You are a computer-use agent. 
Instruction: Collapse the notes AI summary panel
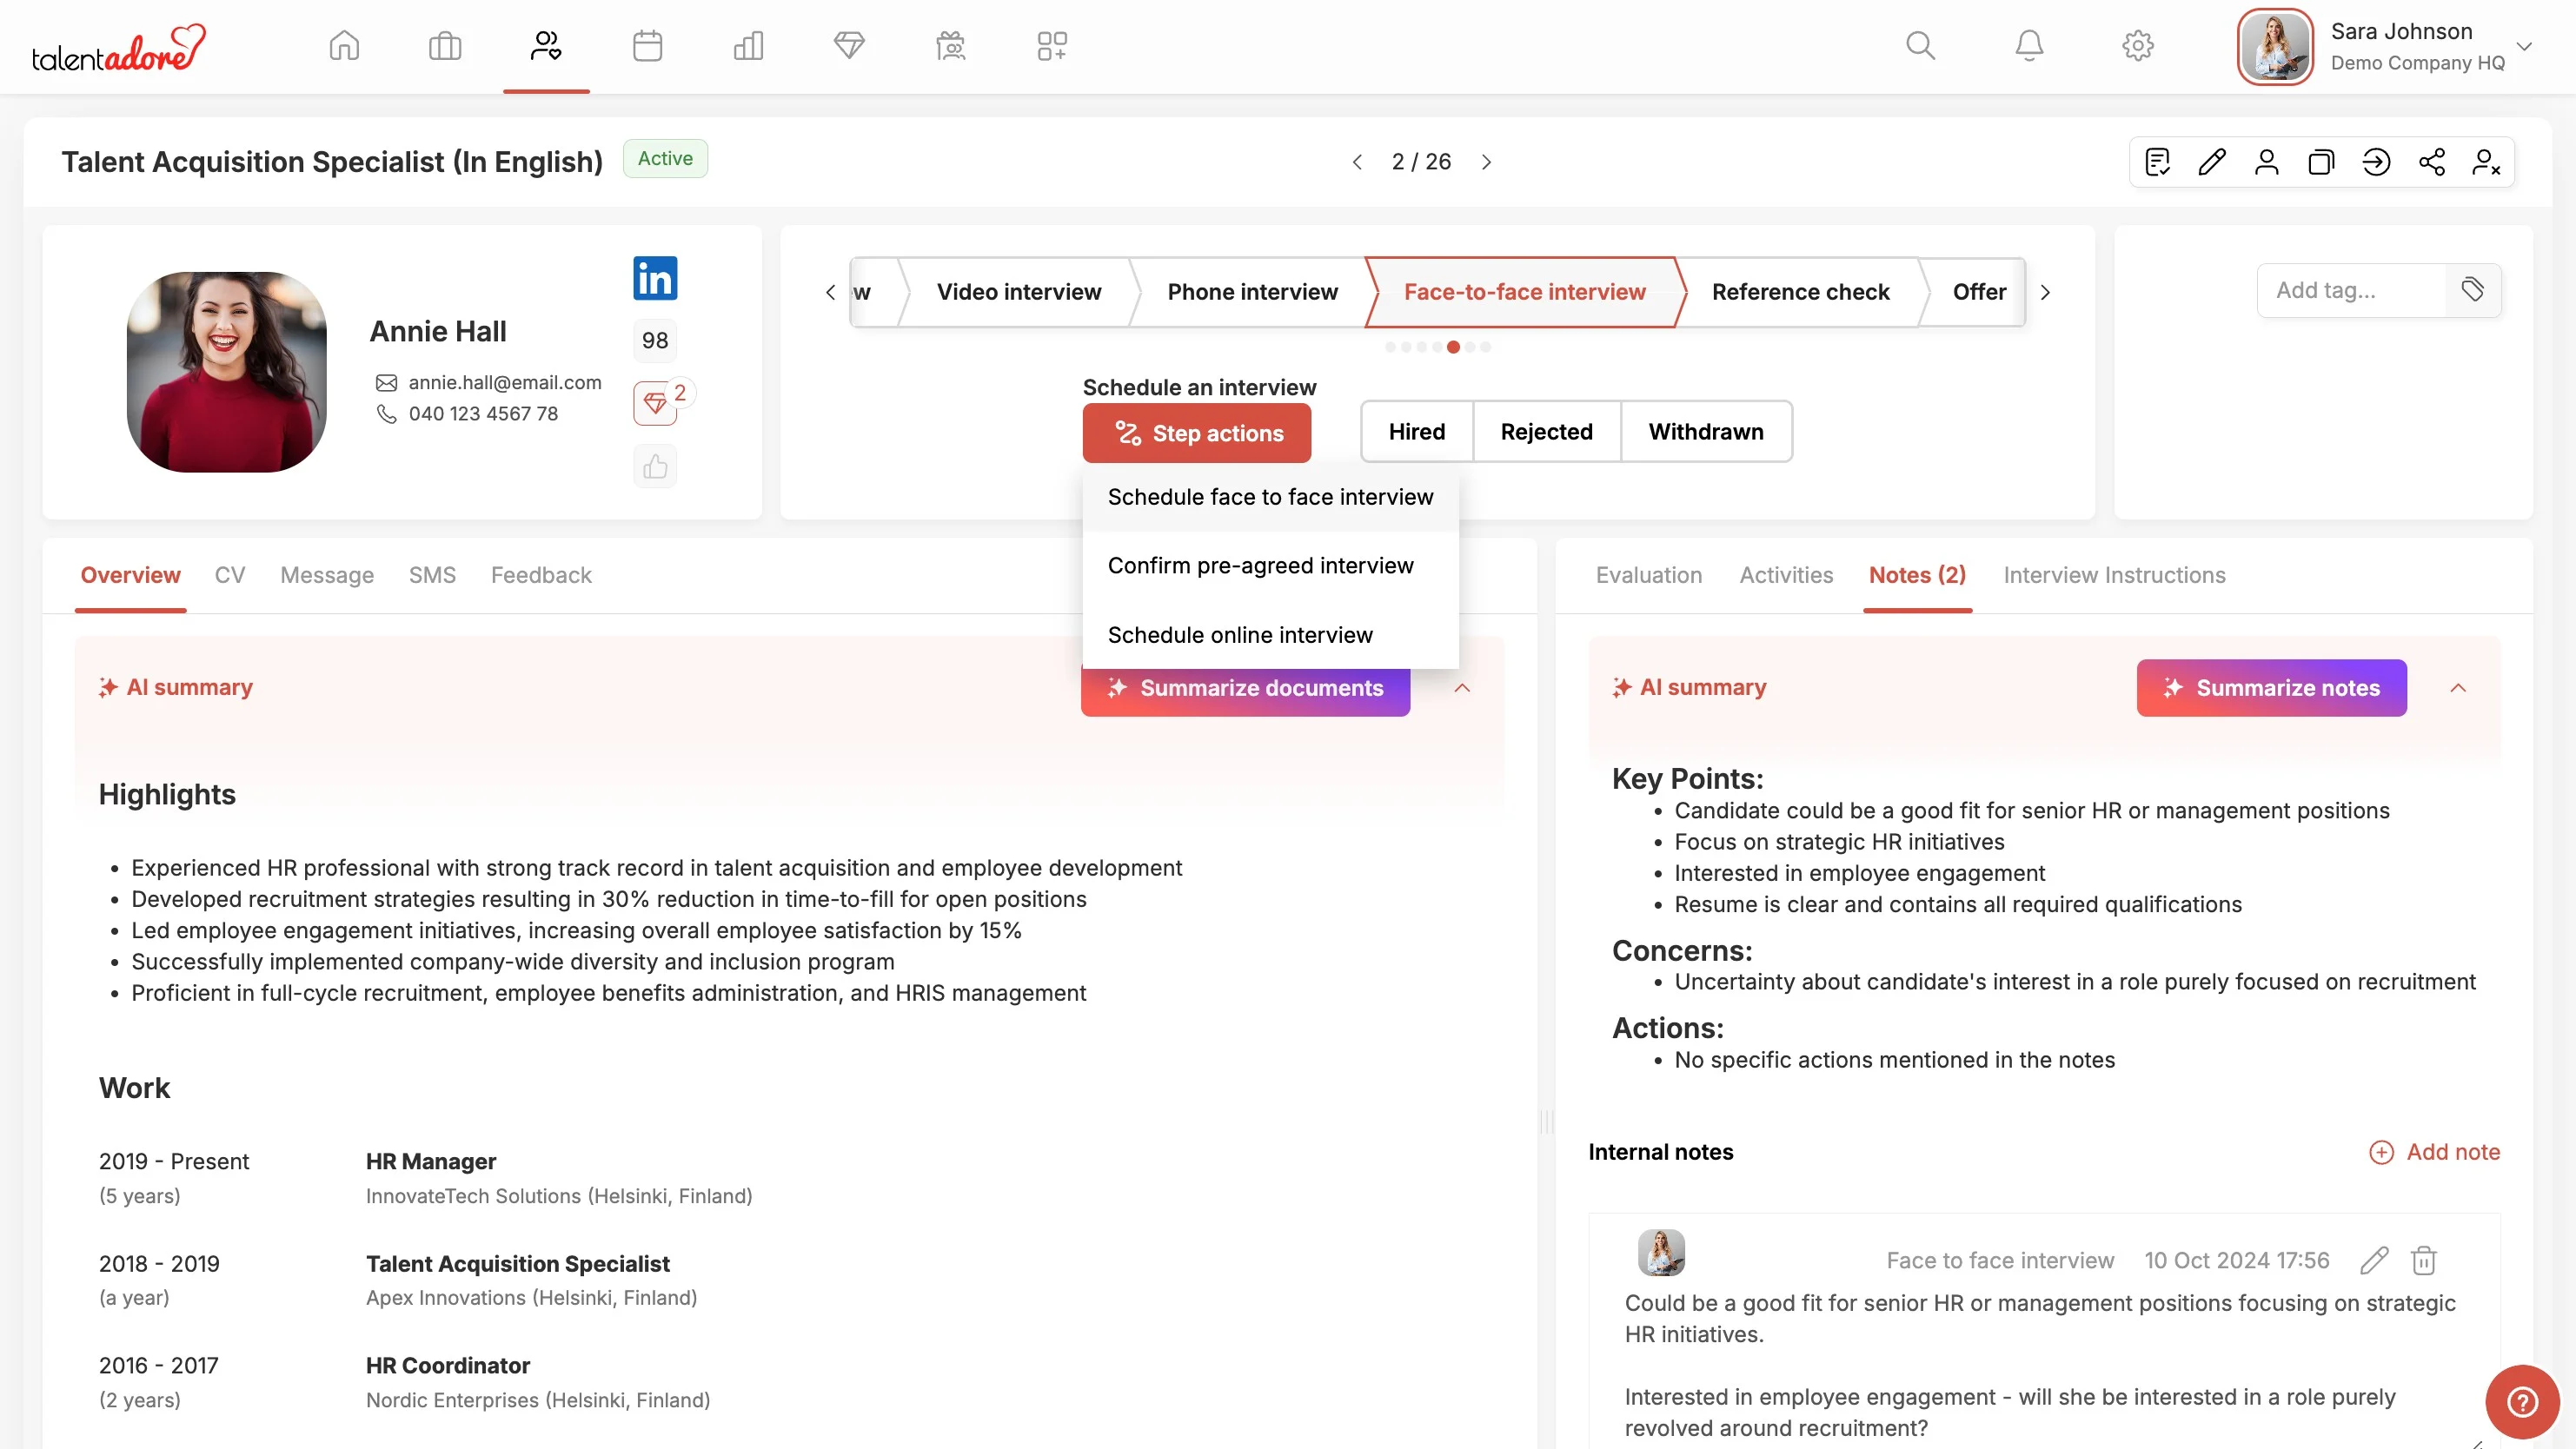point(2458,687)
